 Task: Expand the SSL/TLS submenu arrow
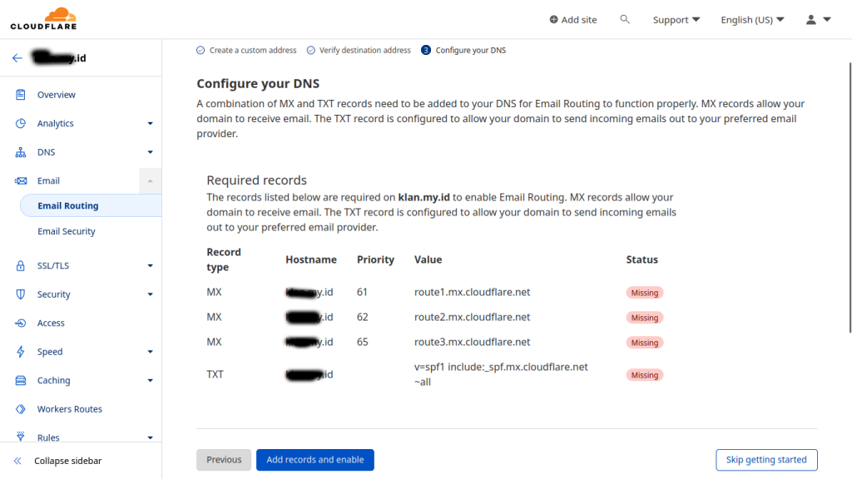(x=150, y=265)
